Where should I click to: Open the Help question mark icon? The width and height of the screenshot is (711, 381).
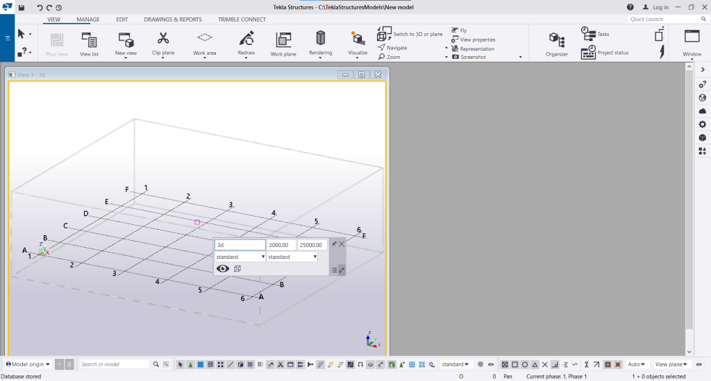click(x=630, y=7)
